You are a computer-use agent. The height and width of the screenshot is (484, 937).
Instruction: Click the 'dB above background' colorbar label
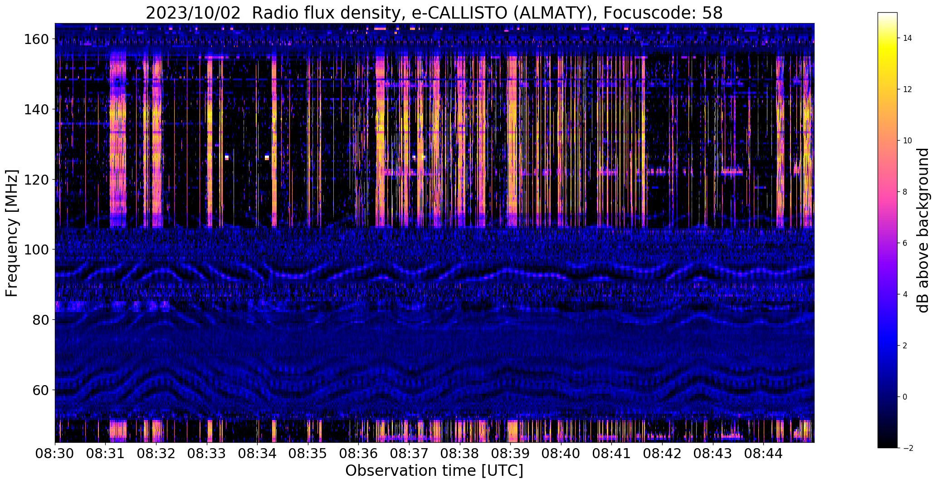[923, 230]
